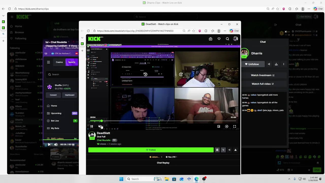Seek using the clip progress bar handle
325x183 pixels.
click(x=102, y=121)
